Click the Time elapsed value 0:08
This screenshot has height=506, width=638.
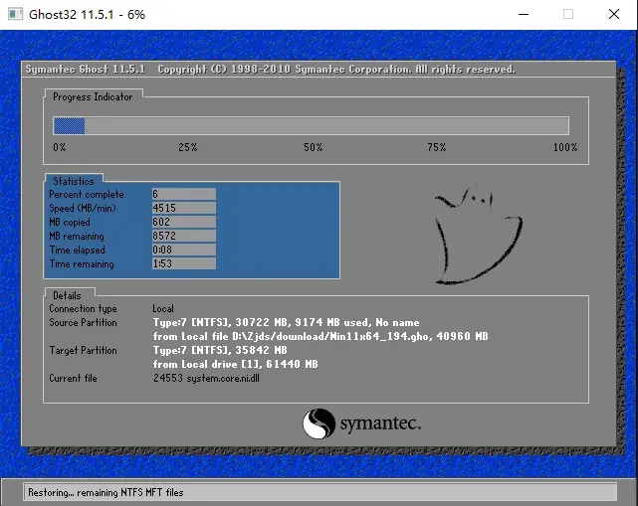click(184, 250)
